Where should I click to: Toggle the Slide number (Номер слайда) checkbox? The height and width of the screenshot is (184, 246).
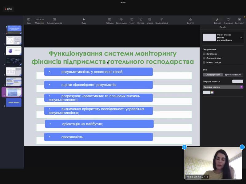click(204, 62)
